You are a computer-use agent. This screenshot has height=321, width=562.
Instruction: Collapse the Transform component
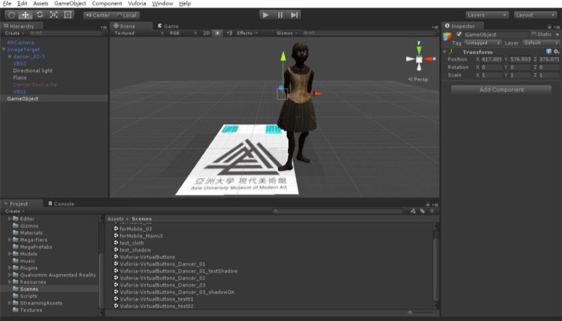445,52
